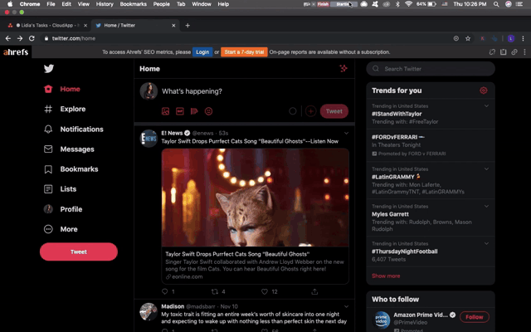
Task: Follow Amazon Prime Video
Action: (475, 317)
